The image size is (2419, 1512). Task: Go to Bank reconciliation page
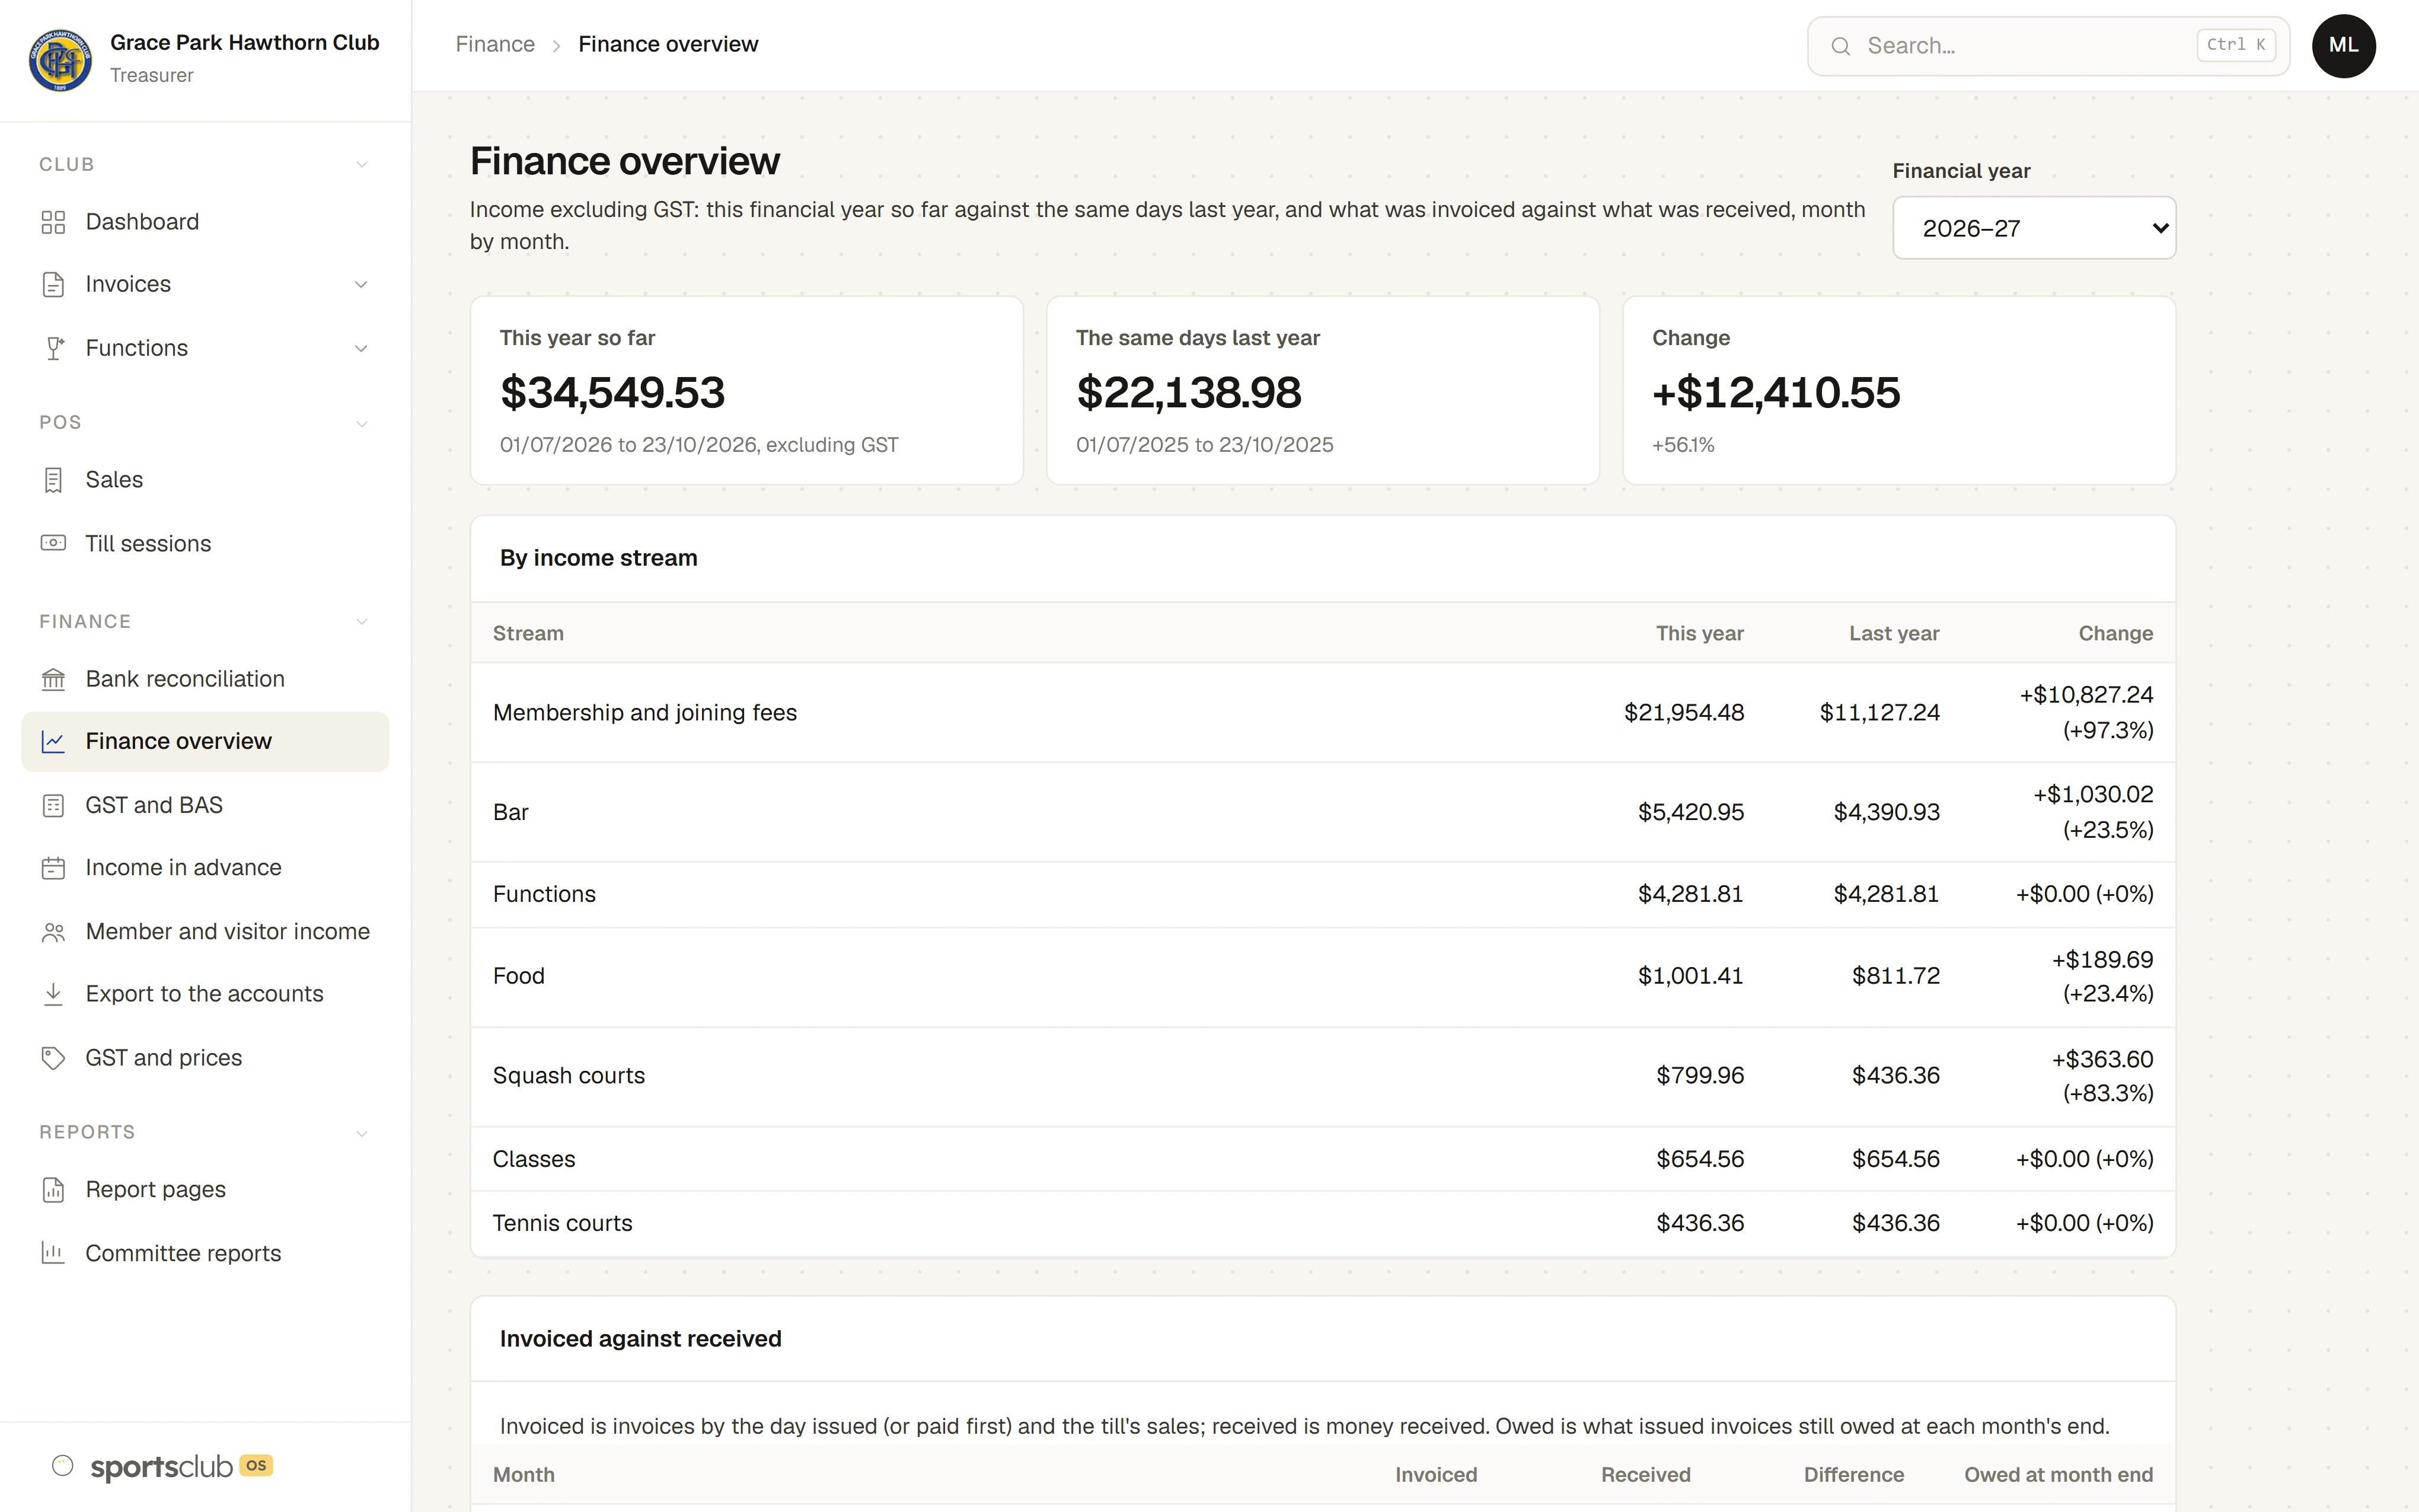[x=205, y=679]
